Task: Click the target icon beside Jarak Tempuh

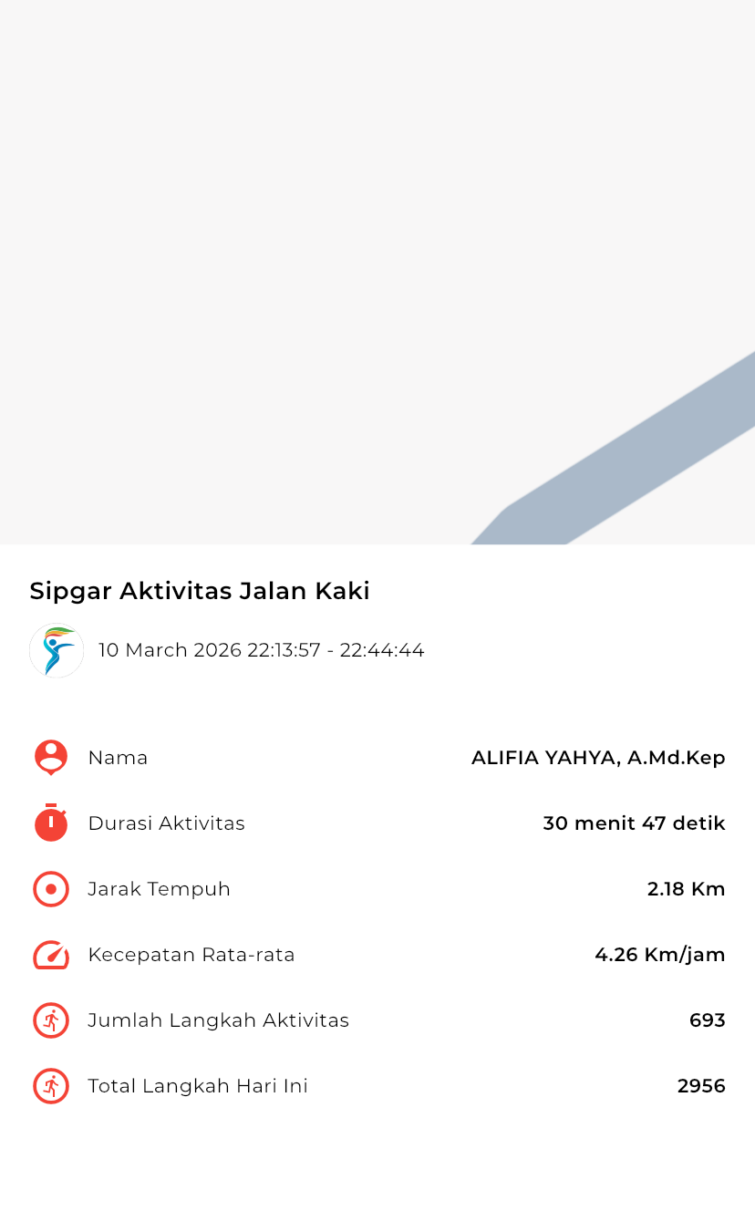Action: pyautogui.click(x=51, y=889)
